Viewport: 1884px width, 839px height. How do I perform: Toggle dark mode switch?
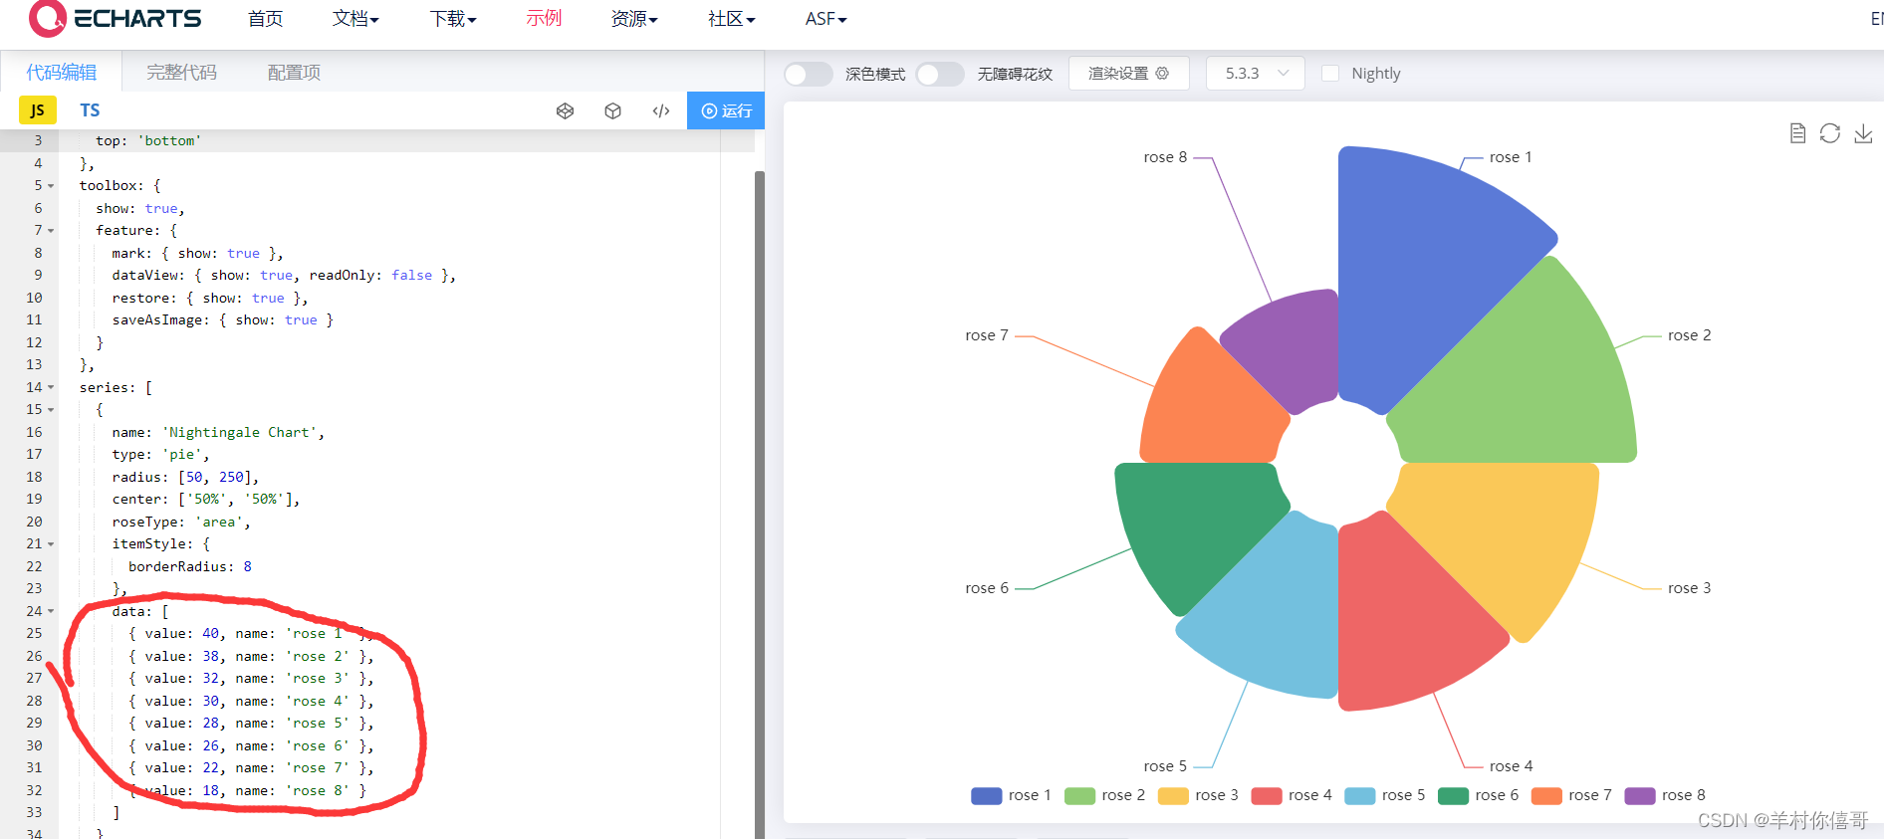tap(808, 74)
